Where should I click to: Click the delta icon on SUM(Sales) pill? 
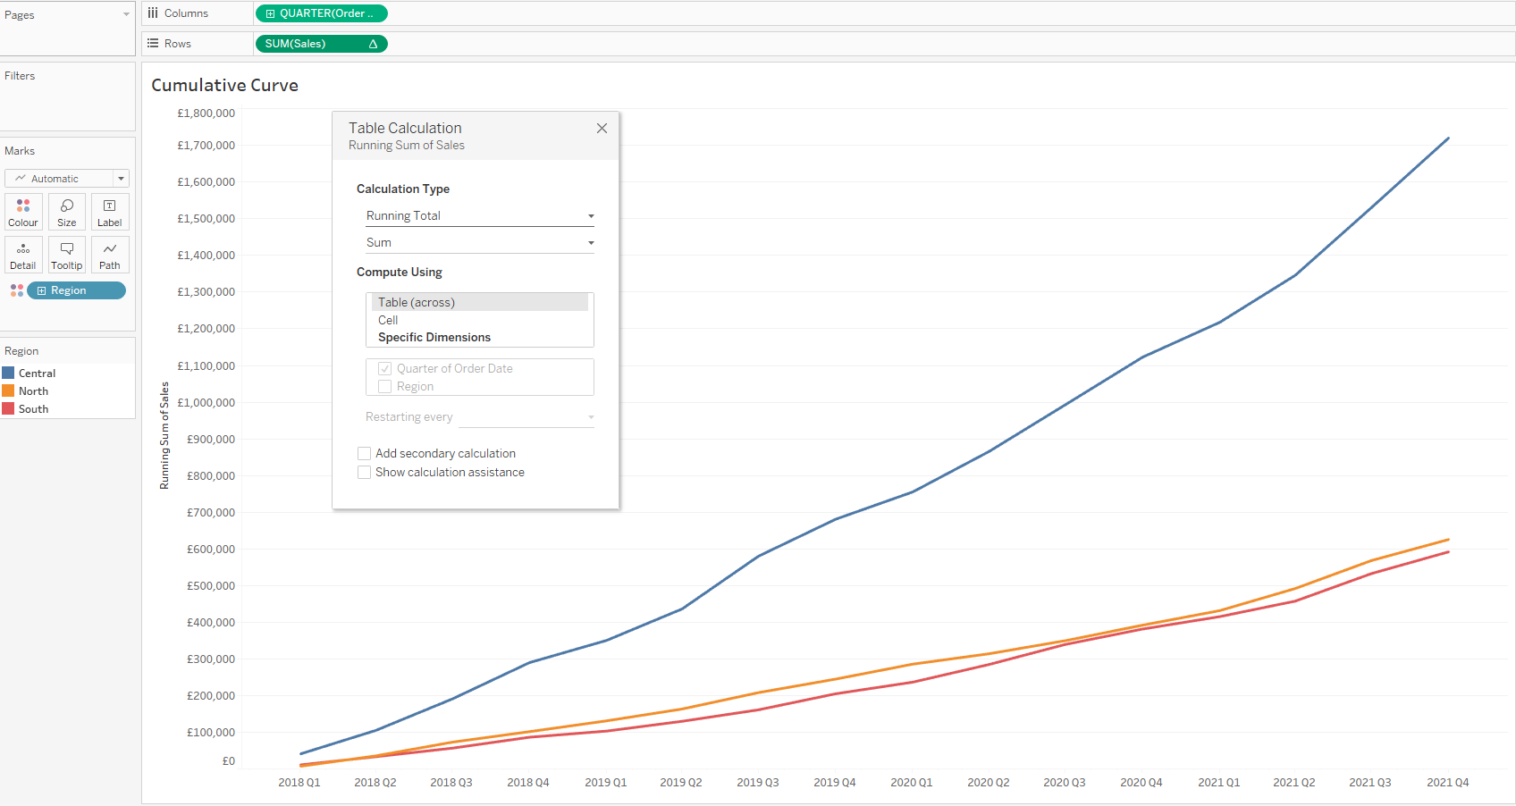(373, 44)
